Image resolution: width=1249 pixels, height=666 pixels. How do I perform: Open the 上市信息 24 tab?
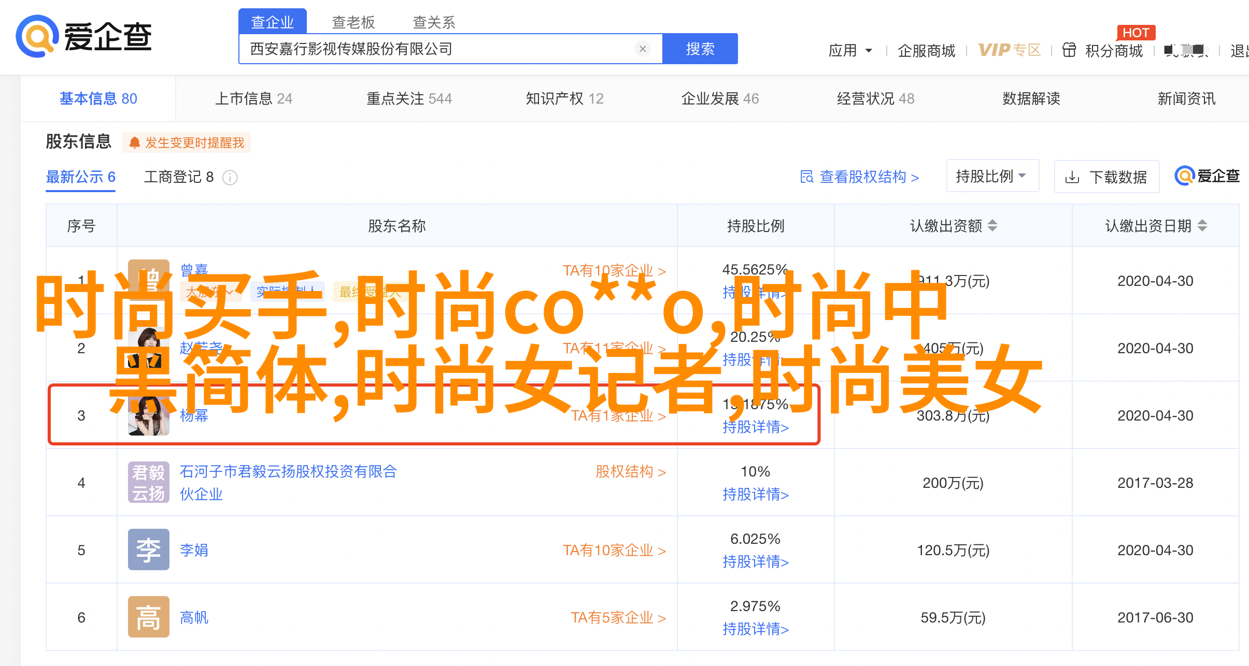(x=254, y=98)
